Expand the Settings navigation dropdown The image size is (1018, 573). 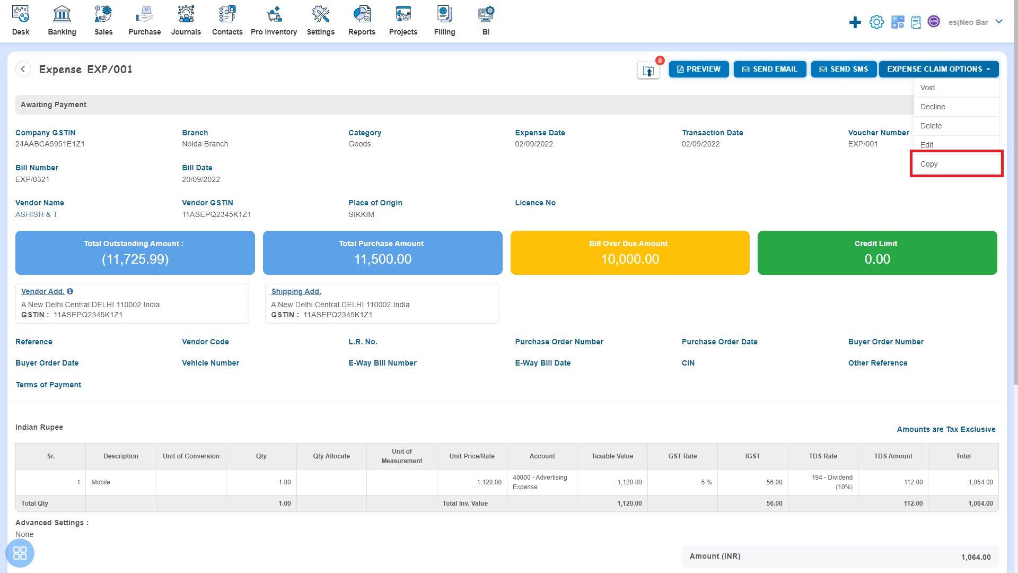click(x=320, y=21)
